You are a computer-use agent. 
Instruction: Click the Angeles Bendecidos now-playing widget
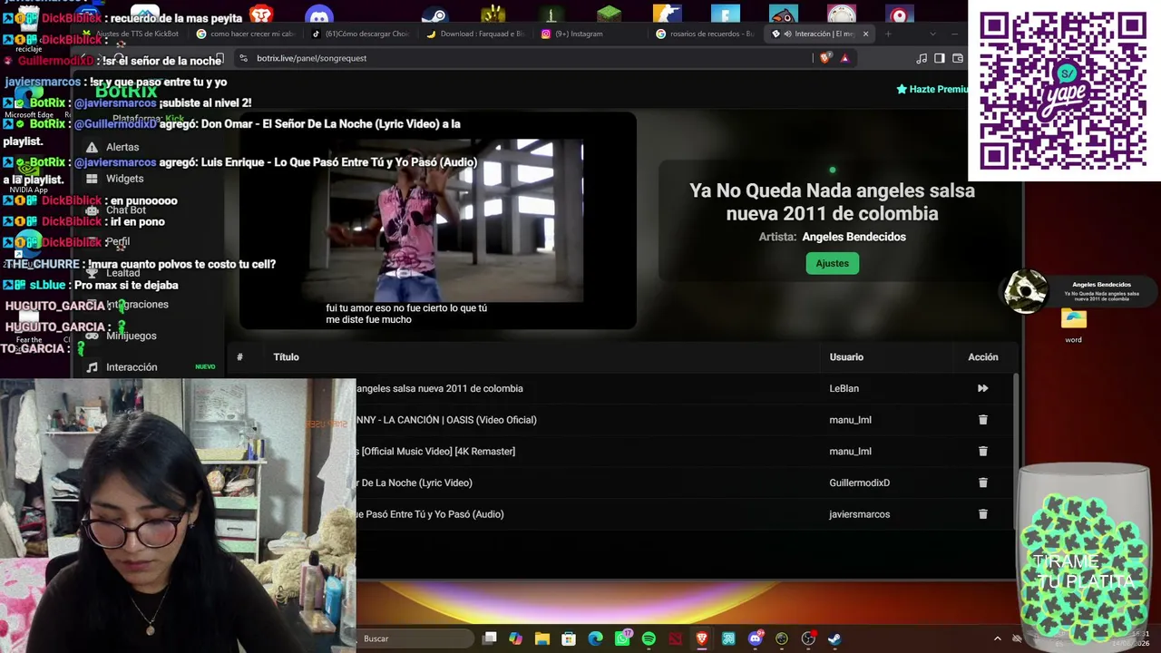click(1079, 292)
